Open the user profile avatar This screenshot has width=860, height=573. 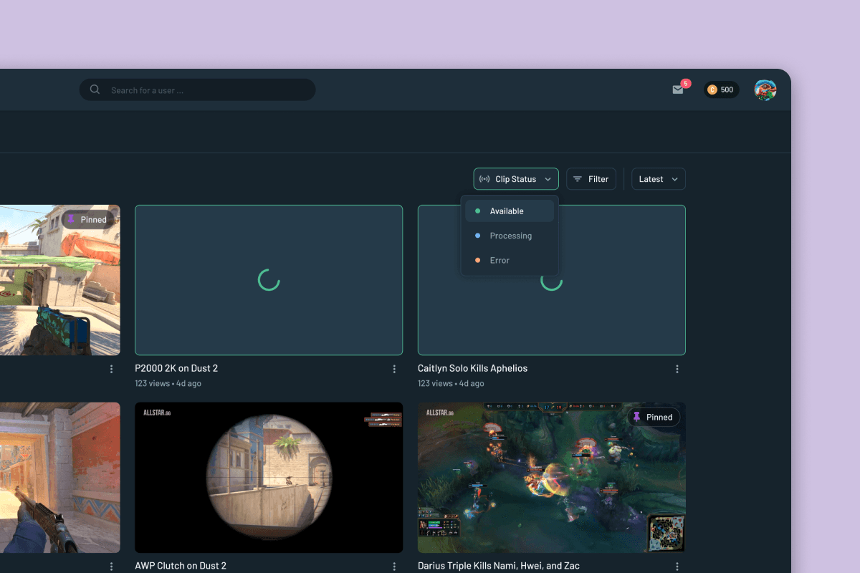tap(765, 90)
